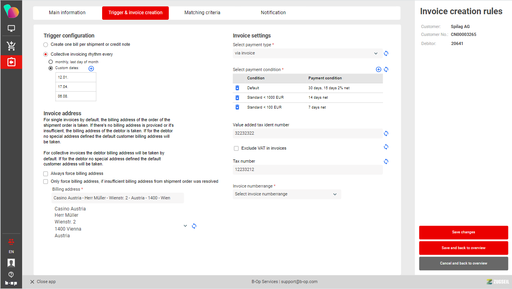Check Always force billing address
The image size is (512, 289).
coord(46,174)
